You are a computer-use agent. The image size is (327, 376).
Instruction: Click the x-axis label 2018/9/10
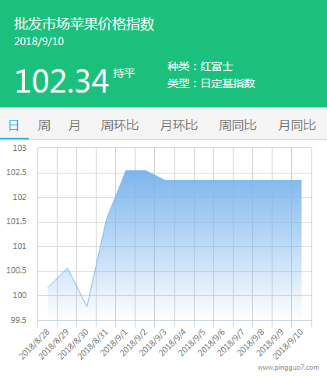tap(288, 344)
